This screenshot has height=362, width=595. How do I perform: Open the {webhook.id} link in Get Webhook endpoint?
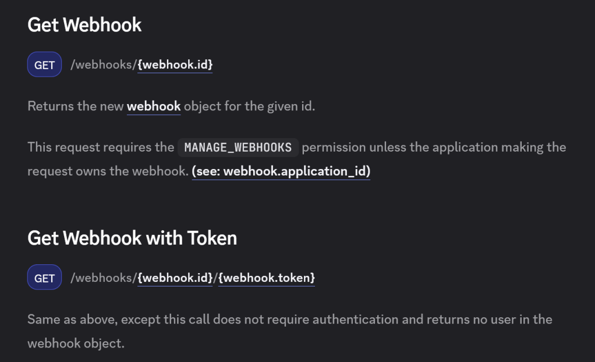pyautogui.click(x=175, y=64)
